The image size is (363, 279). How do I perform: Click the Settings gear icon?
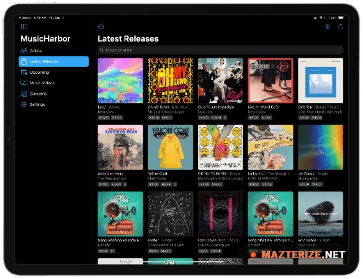[x=24, y=104]
